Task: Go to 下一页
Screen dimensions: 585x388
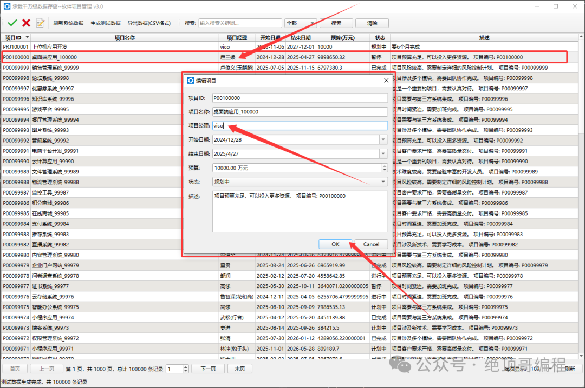Action: (x=208, y=369)
